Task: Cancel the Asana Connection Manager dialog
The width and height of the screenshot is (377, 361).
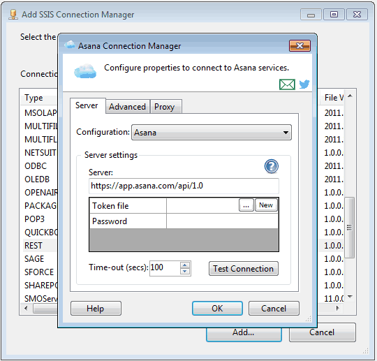Action: click(x=274, y=309)
